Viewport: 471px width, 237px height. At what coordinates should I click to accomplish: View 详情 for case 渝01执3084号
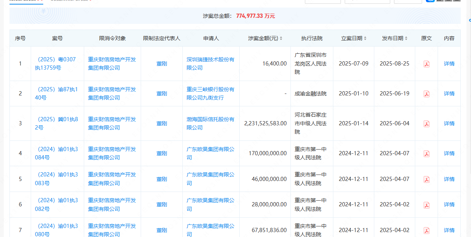449,153
